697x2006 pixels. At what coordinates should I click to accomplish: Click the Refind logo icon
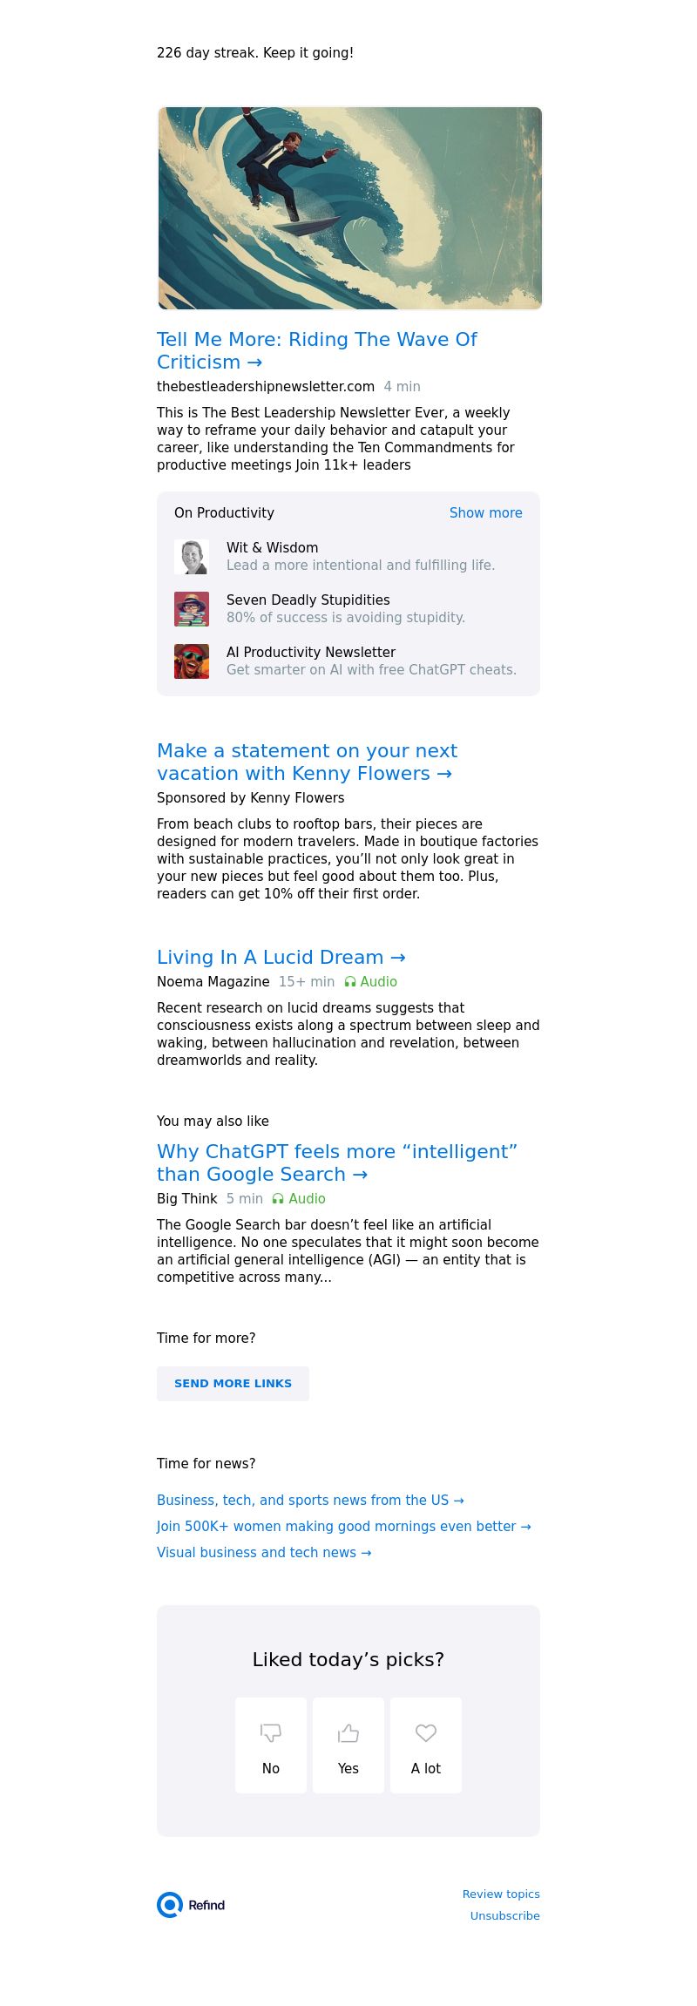[170, 1905]
